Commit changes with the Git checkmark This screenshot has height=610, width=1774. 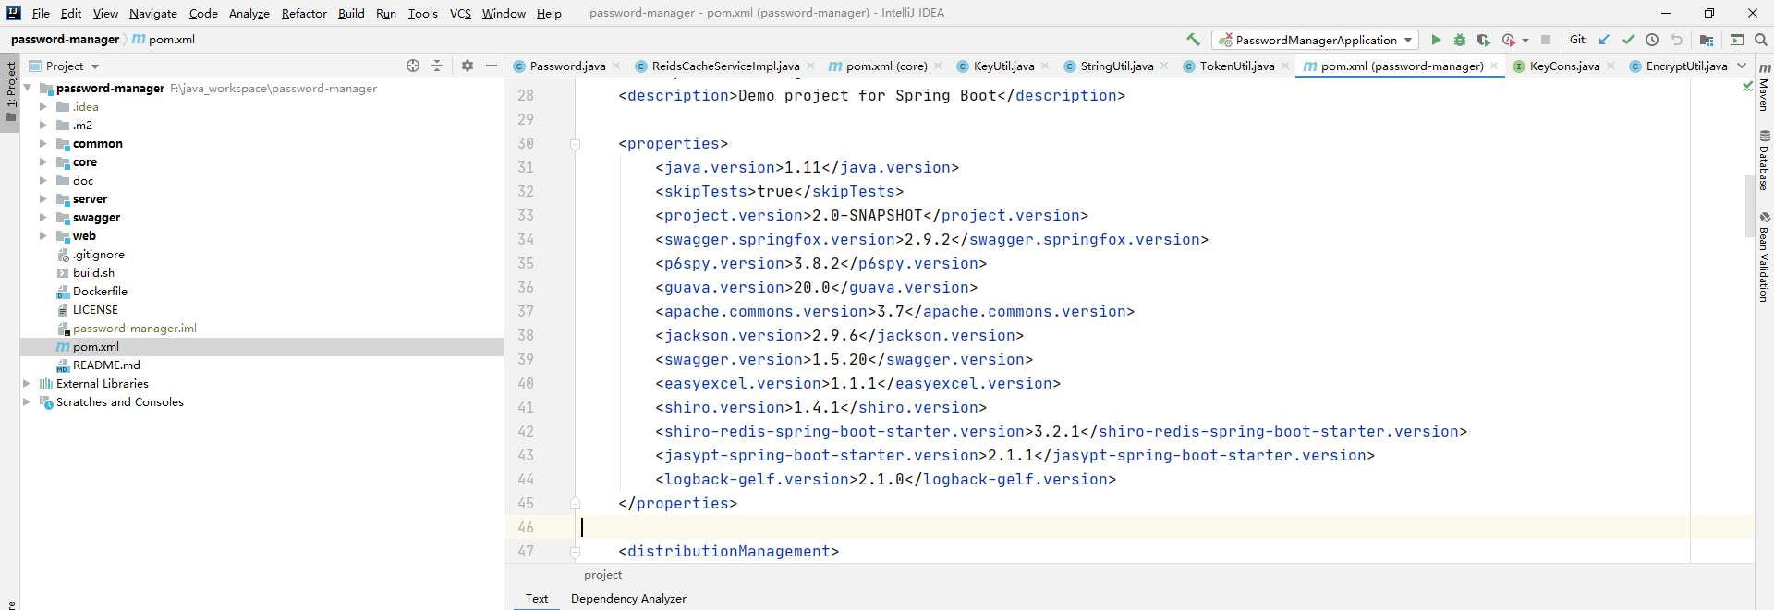click(1628, 40)
